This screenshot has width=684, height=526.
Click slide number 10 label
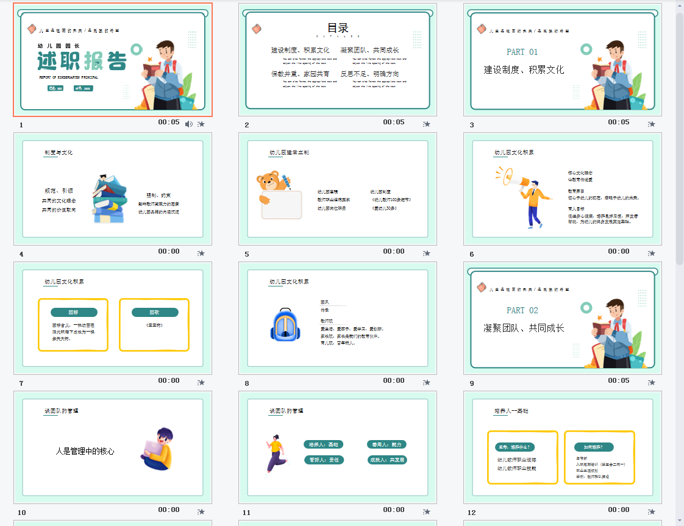(22, 513)
